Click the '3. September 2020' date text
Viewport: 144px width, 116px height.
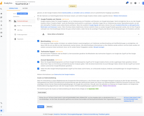pyautogui.click(x=93, y=89)
